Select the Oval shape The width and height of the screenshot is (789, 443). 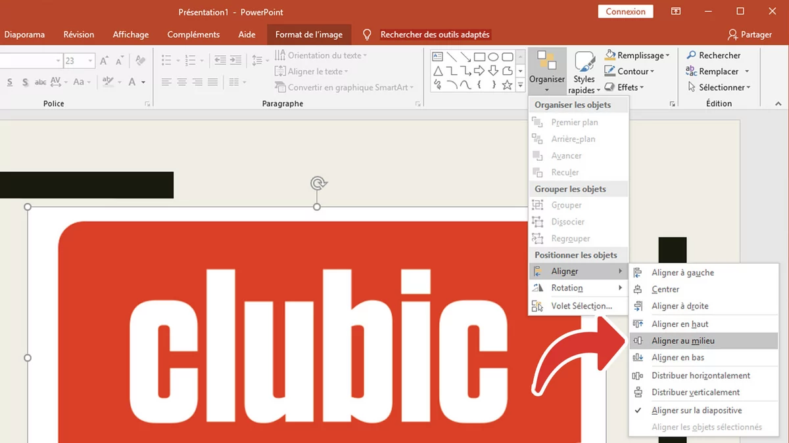click(x=493, y=56)
